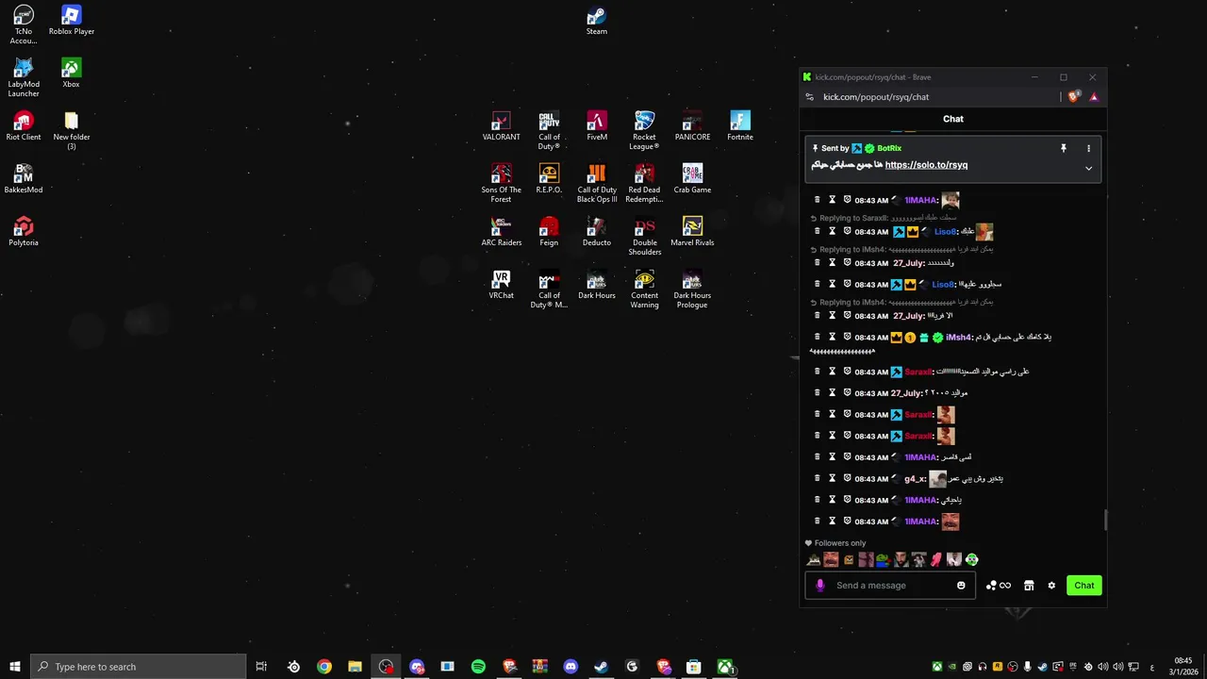
Task: Click the green Chat send button
Action: tap(1084, 586)
